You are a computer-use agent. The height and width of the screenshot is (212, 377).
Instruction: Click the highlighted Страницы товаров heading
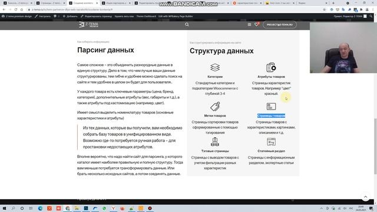click(x=271, y=115)
